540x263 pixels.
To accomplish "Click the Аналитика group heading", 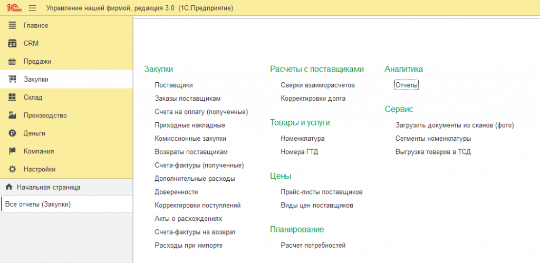I will [x=403, y=69].
